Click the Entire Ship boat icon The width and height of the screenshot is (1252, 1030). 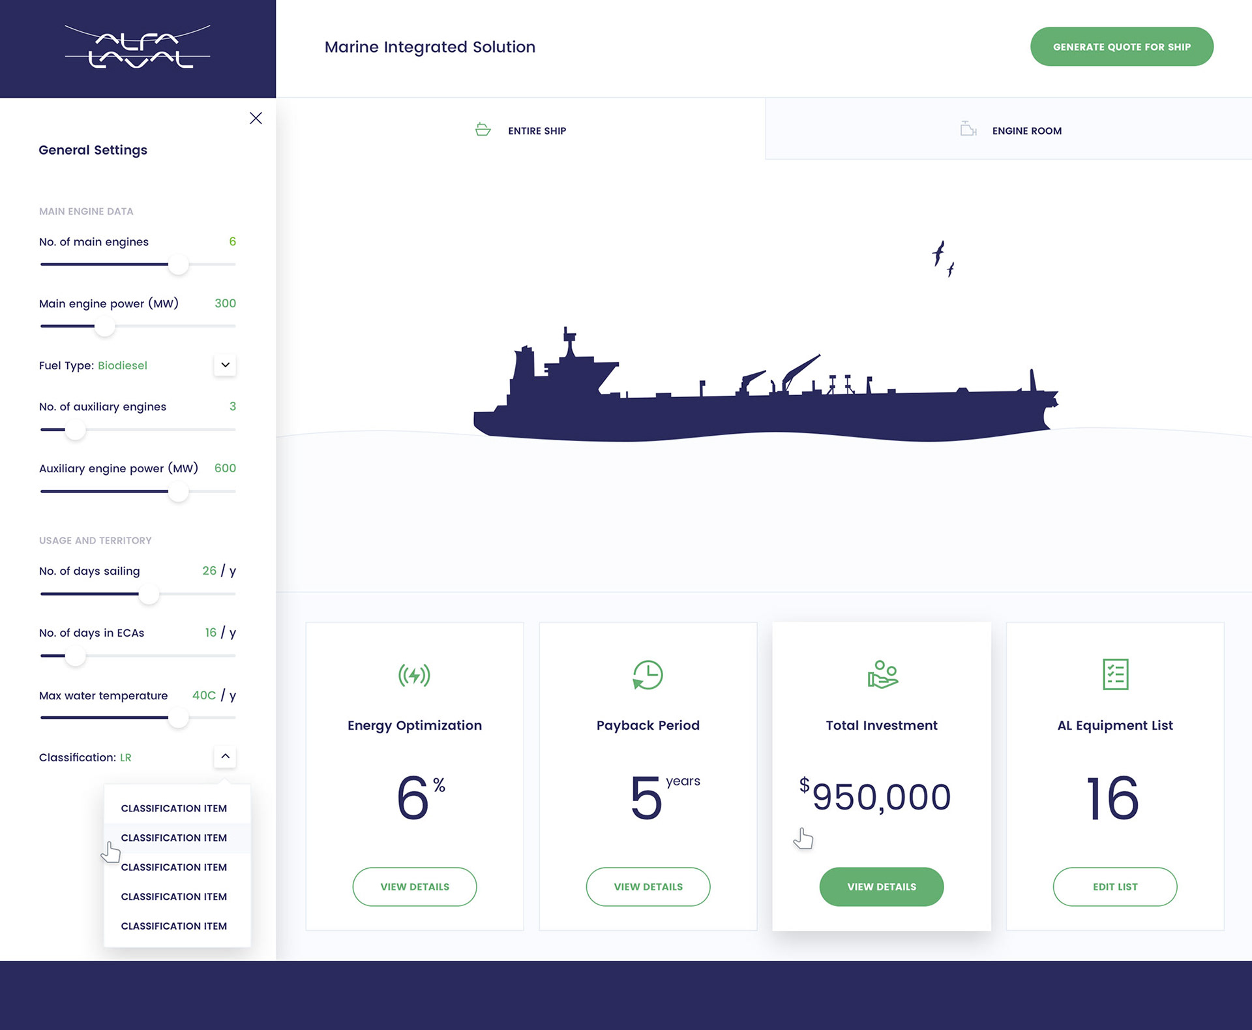(483, 130)
